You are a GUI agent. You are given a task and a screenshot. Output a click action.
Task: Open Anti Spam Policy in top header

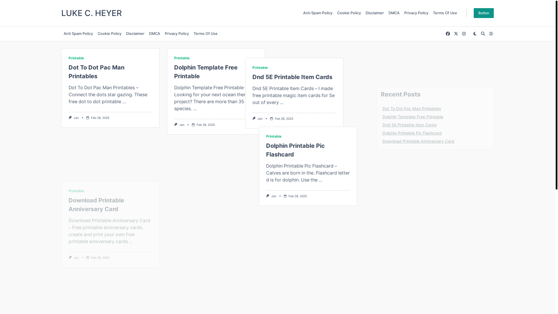tap(318, 13)
